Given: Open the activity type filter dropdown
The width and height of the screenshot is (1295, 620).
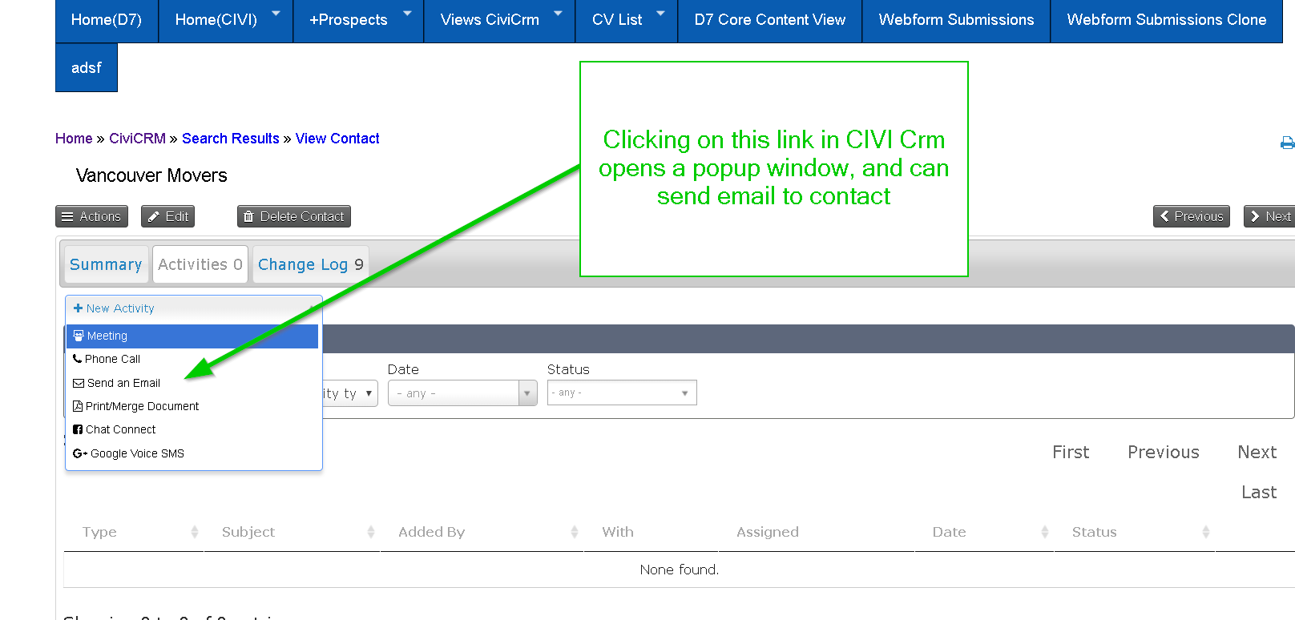Looking at the screenshot, I should point(350,393).
